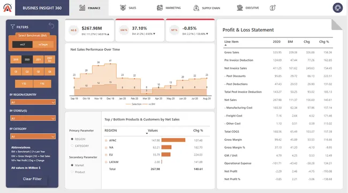Click the Dec 19 data point labeled 41

(110, 64)
